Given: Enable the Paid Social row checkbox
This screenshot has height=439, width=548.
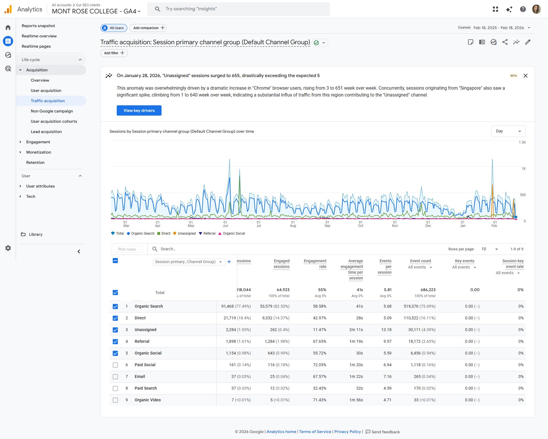Looking at the screenshot, I should pos(115,365).
